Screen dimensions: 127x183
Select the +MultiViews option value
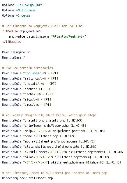click(26, 10)
